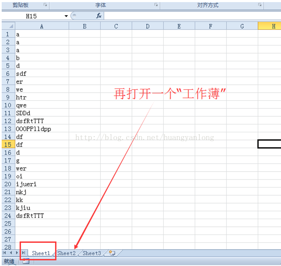Click cell 'd' in row 16
Image resolution: width=281 pixels, height=266 pixels.
point(42,153)
